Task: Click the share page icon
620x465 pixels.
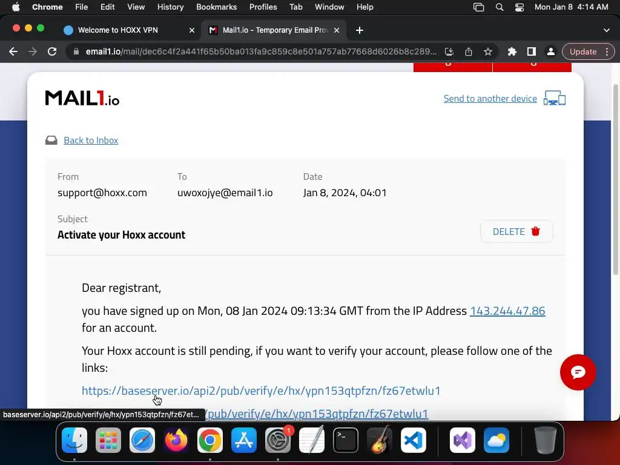Action: [469, 52]
